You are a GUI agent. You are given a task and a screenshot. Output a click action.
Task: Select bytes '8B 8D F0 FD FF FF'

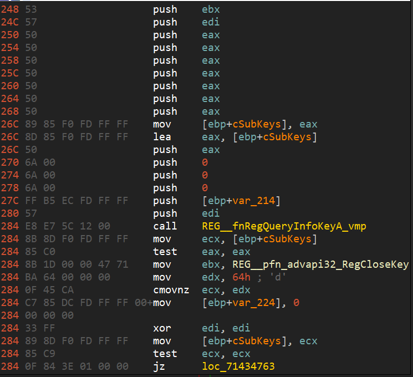click(x=77, y=239)
